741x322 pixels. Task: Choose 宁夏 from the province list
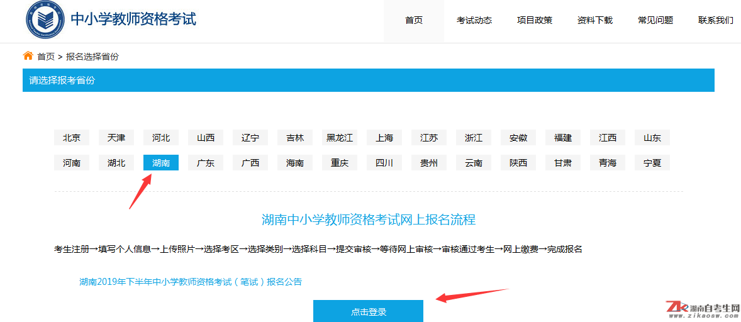tap(652, 163)
